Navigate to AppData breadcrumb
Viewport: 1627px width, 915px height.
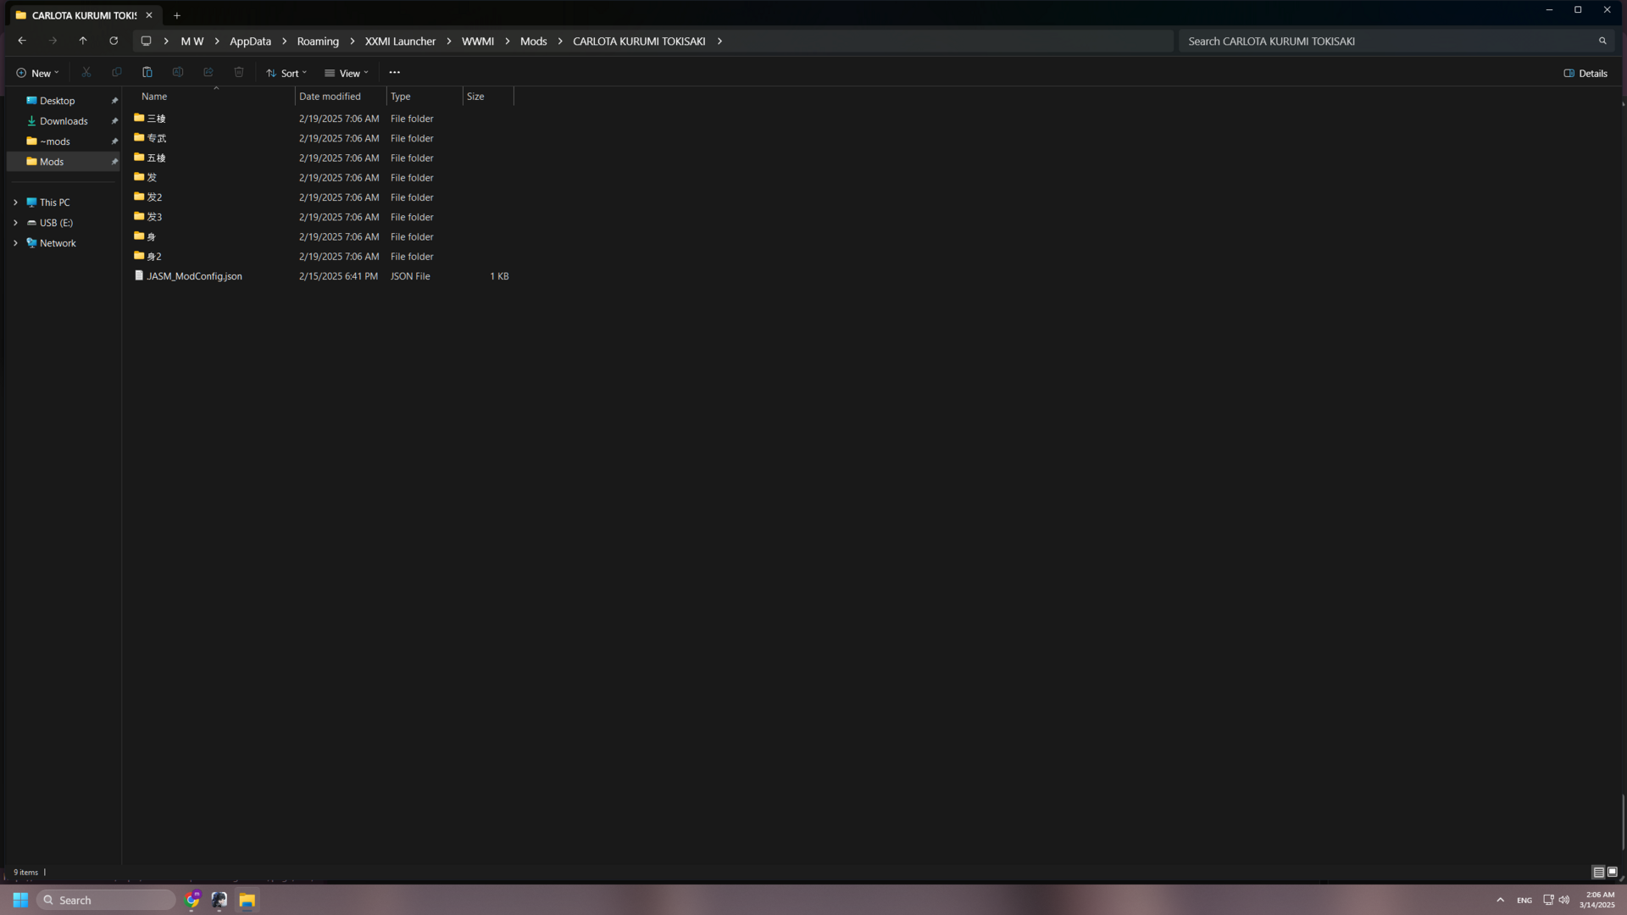(250, 41)
